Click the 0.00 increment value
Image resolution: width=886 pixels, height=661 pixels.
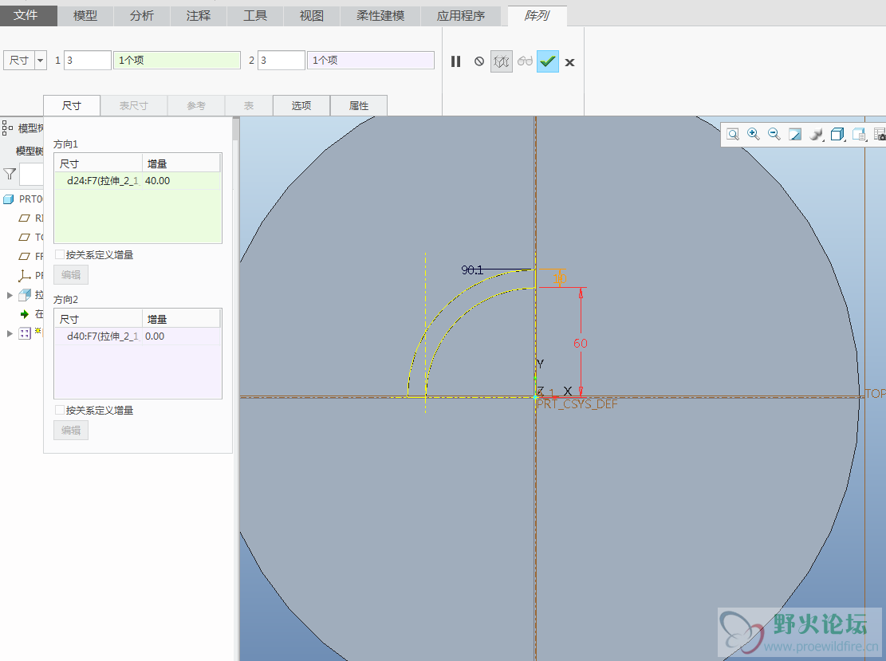(155, 336)
